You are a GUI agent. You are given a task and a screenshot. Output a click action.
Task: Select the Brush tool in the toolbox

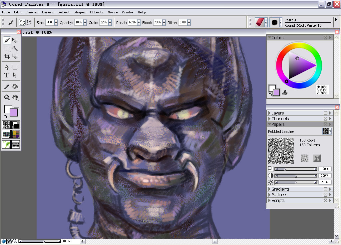[7, 40]
